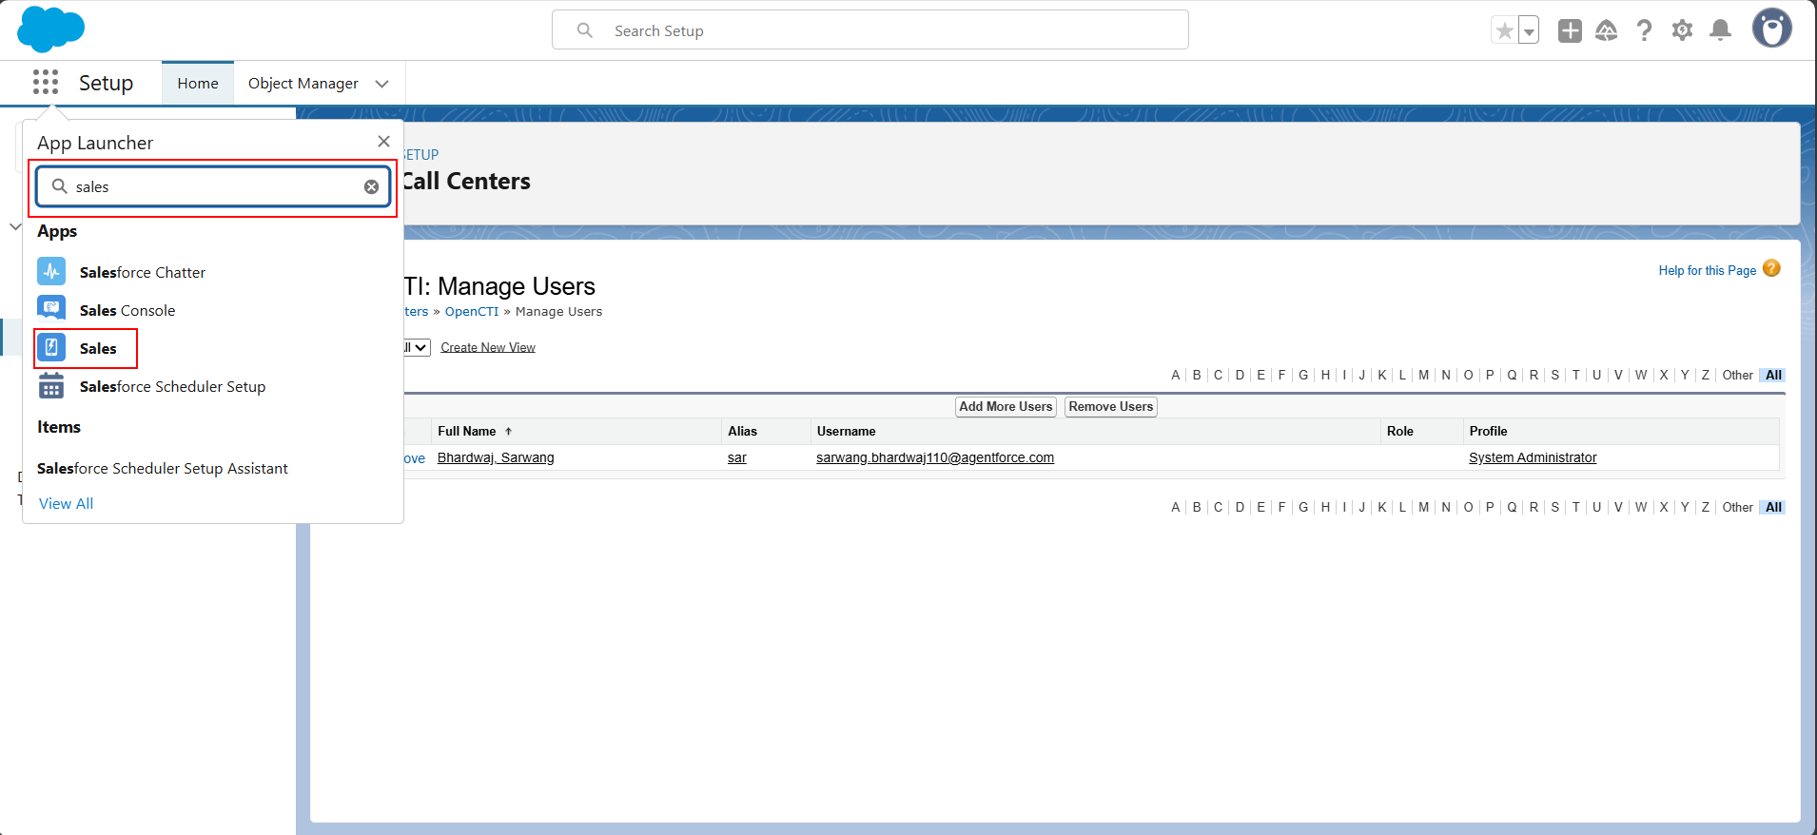Click the Role column header

[x=1399, y=432]
